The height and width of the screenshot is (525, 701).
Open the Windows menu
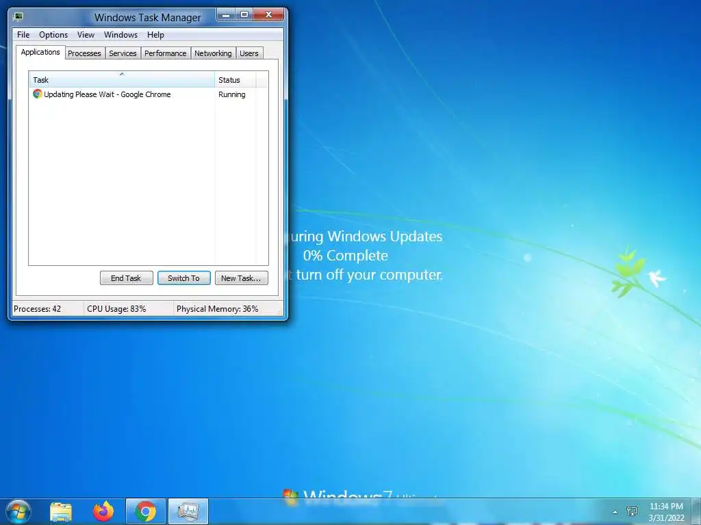pyautogui.click(x=120, y=35)
